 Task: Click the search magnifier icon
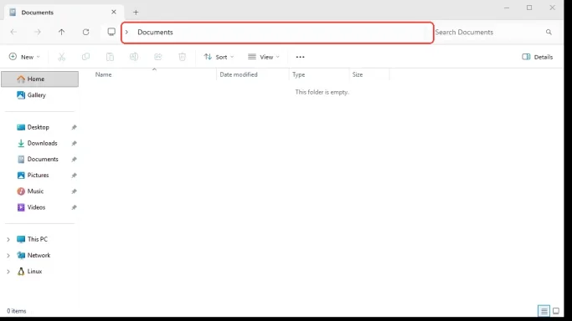click(x=549, y=32)
